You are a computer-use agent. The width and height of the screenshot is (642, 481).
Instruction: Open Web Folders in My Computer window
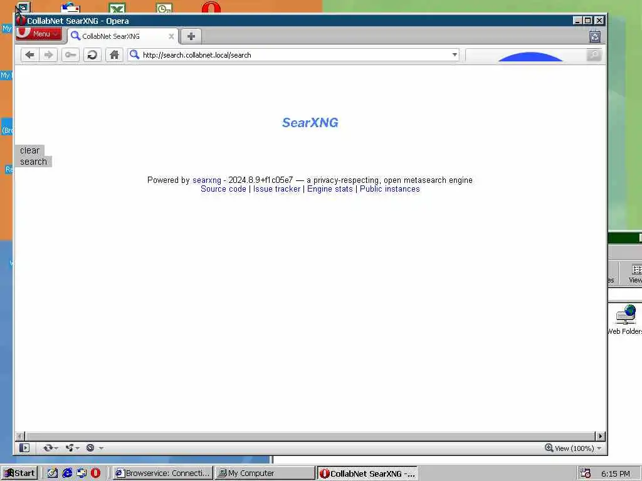625,320
